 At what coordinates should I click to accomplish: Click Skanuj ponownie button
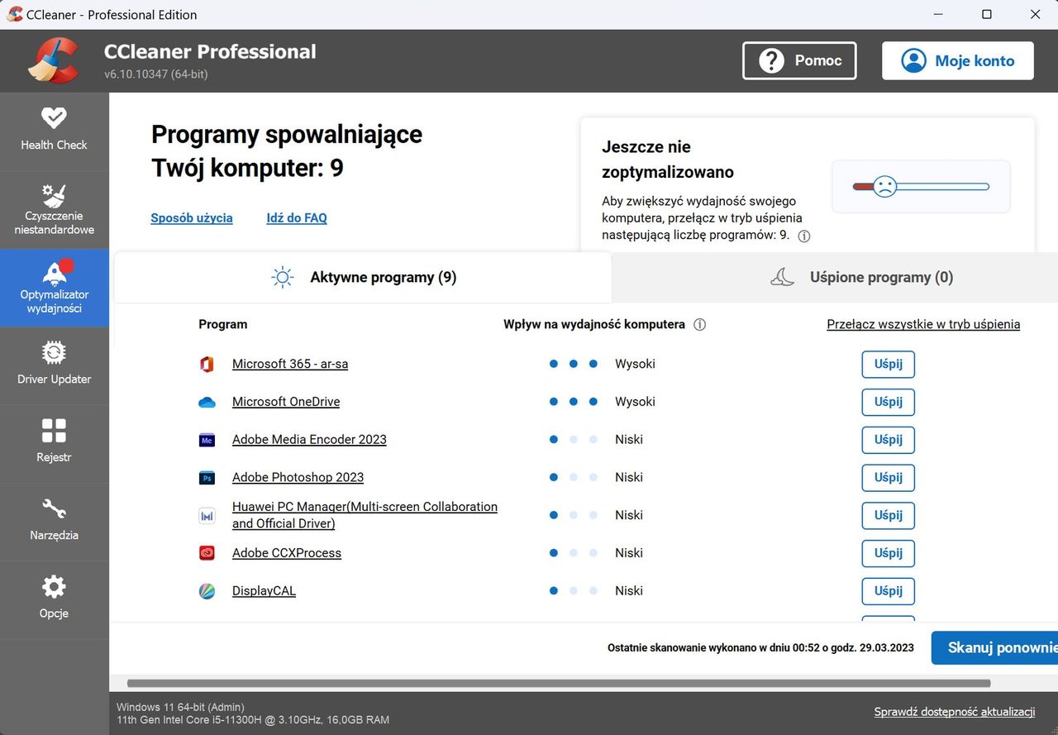995,648
